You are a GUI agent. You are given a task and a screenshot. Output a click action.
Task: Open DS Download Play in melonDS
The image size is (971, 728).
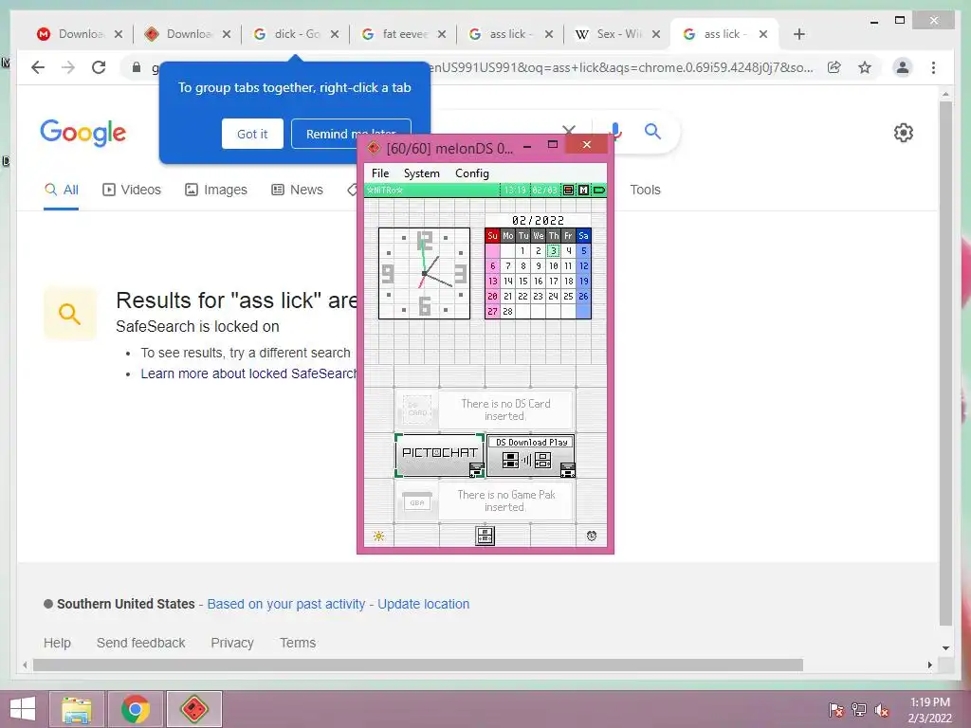531,455
